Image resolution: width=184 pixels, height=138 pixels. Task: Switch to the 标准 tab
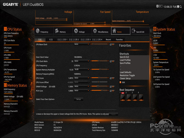point(51,40)
